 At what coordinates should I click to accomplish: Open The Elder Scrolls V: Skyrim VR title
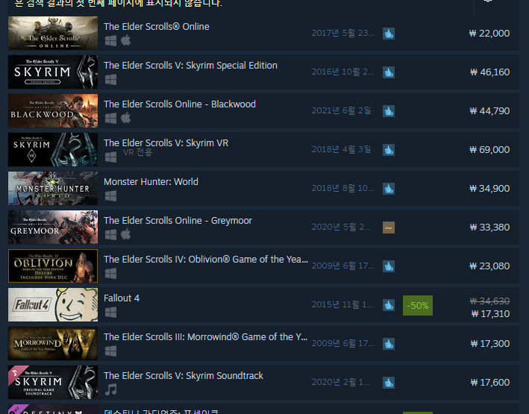pyautogui.click(x=166, y=143)
